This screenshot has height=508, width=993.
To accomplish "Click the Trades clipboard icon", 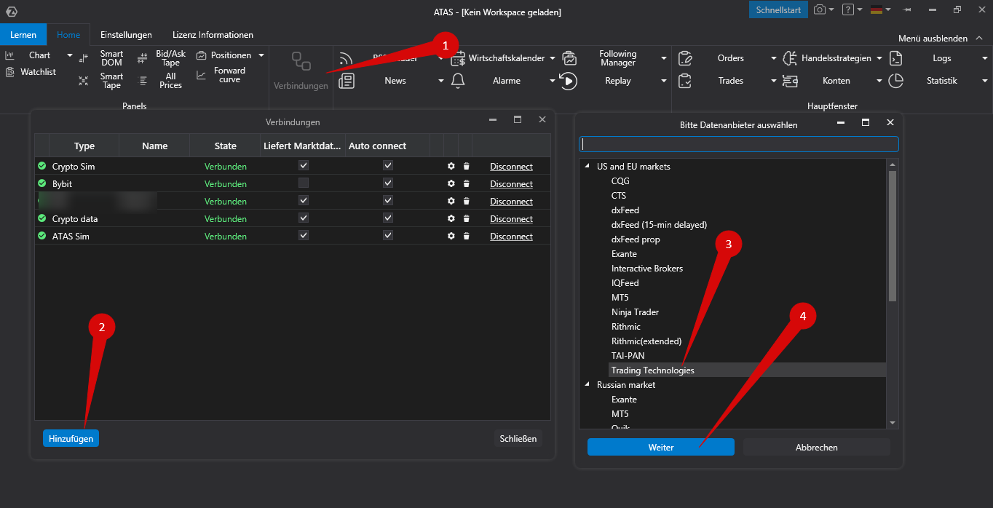I will [x=684, y=81].
